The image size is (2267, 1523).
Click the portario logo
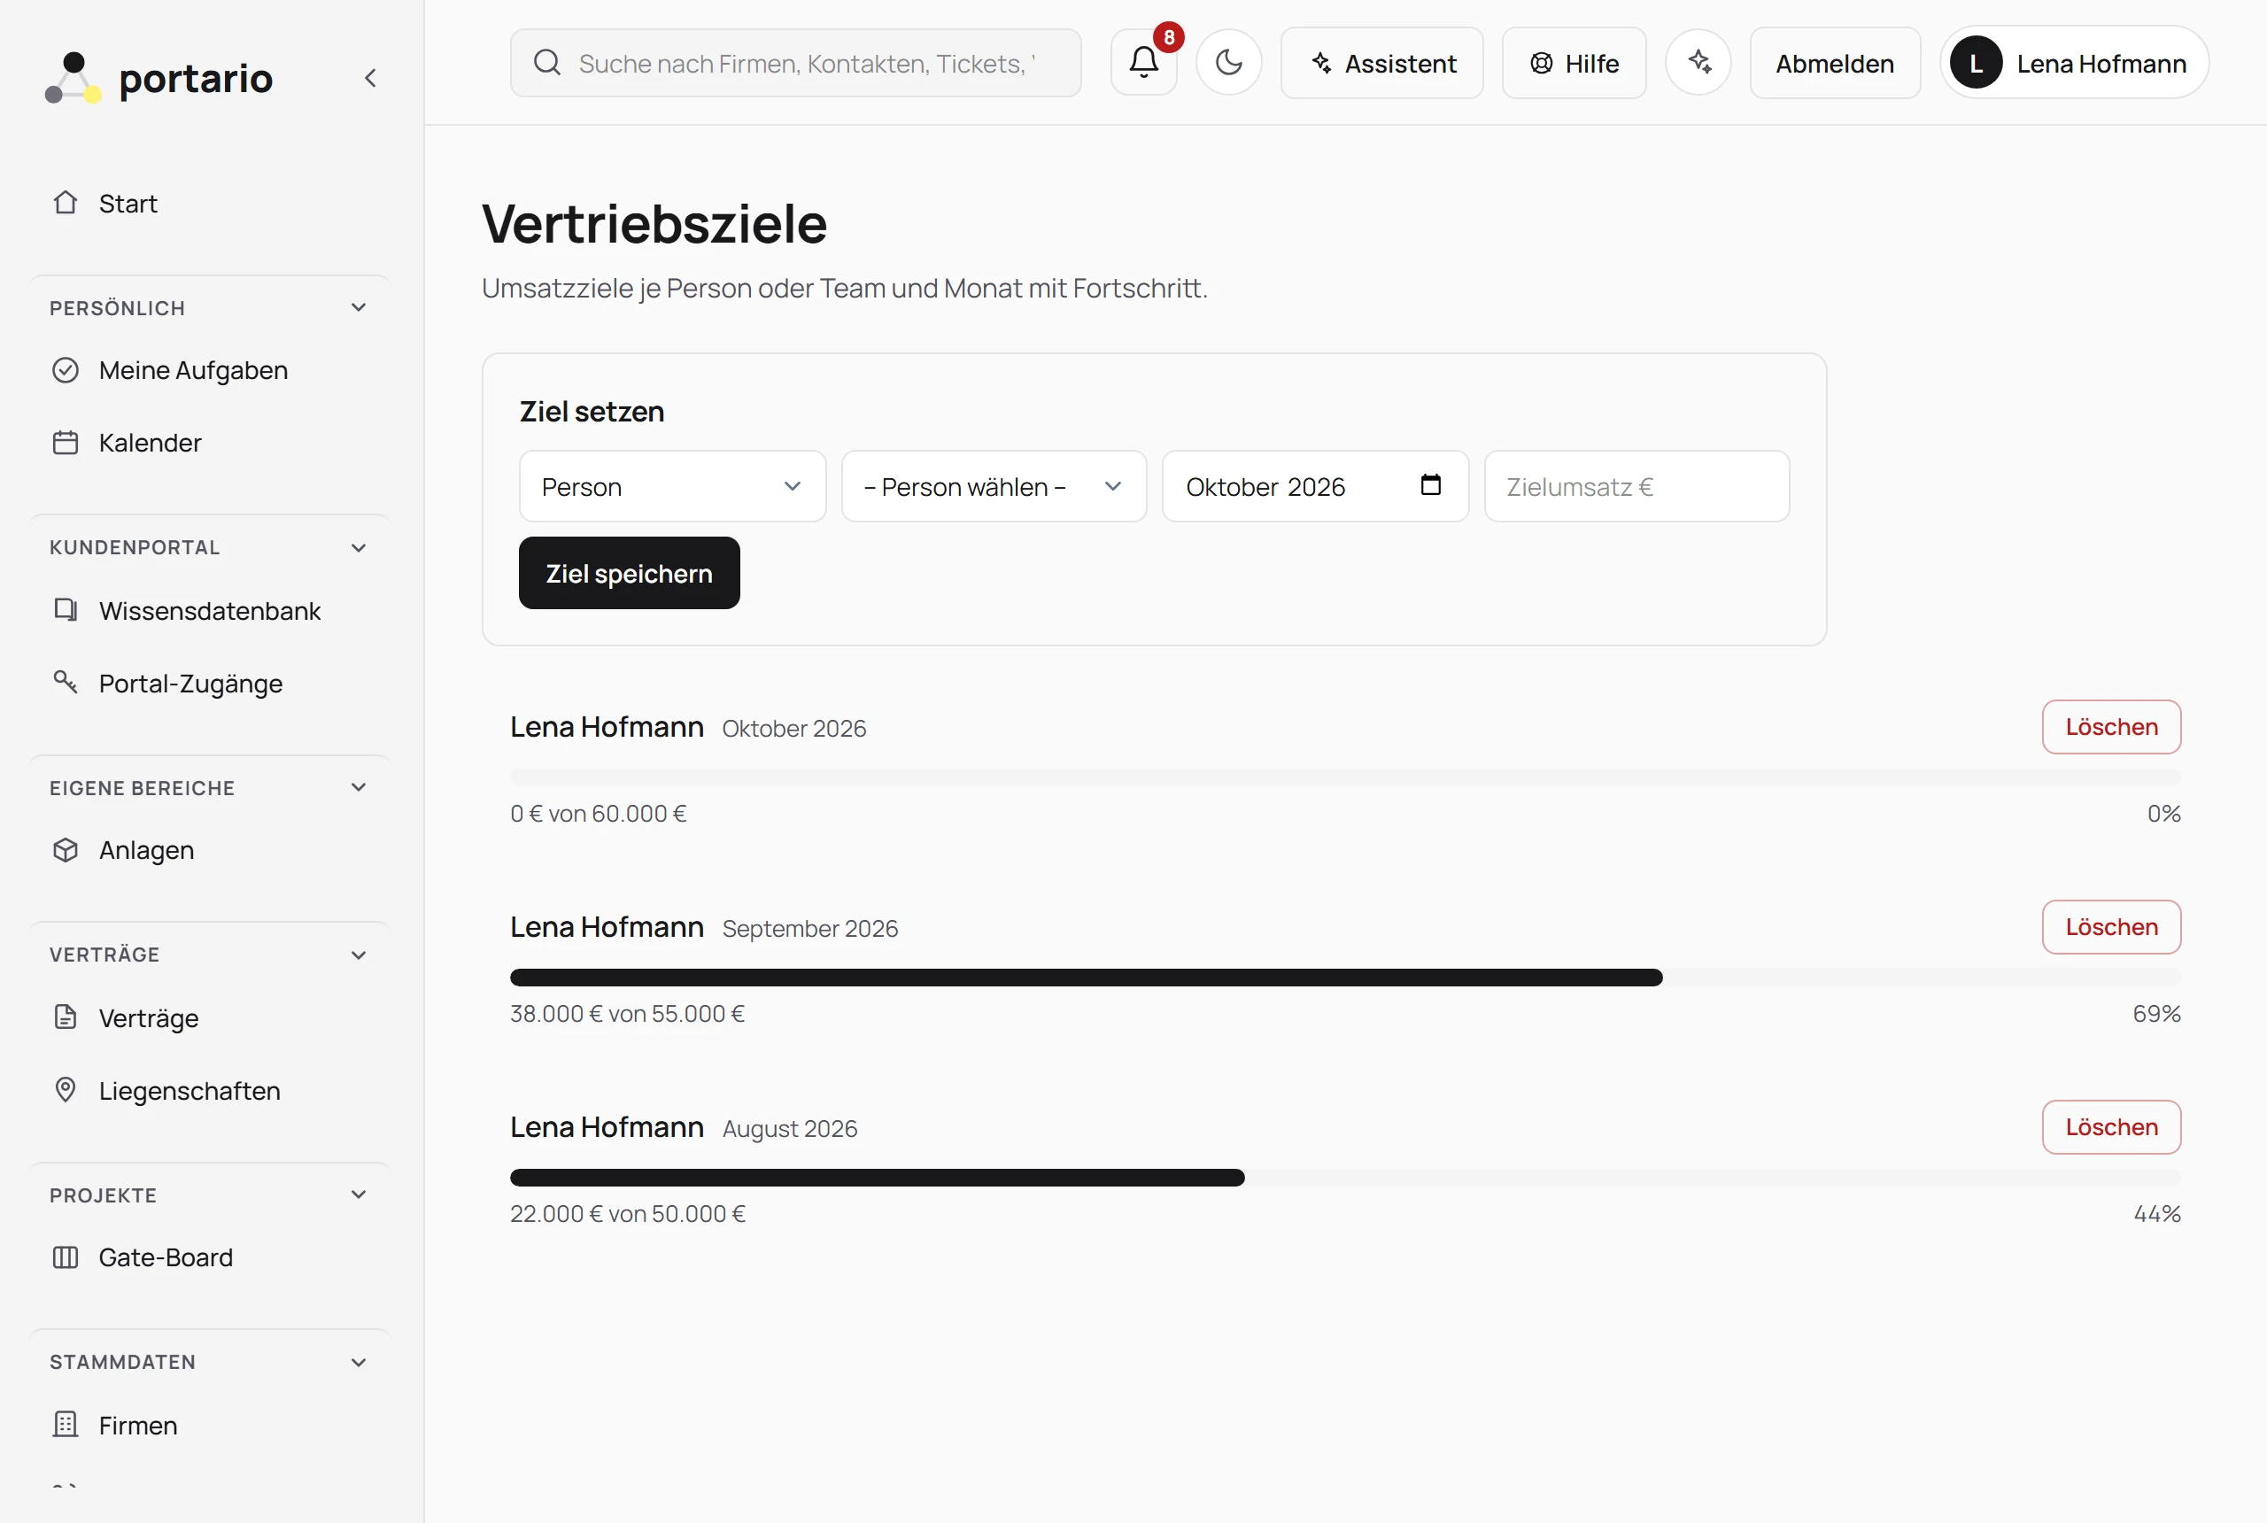(159, 78)
